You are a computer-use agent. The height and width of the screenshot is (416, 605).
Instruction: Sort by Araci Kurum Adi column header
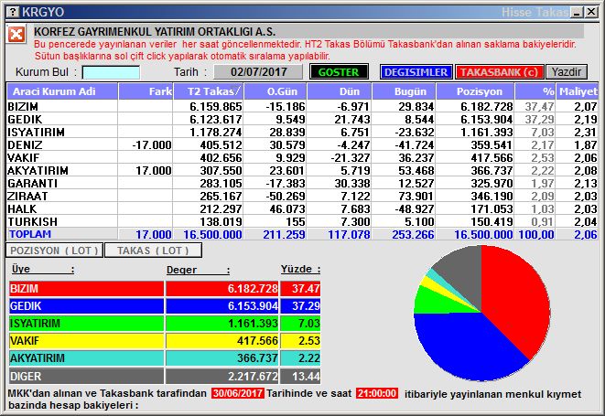(62, 91)
